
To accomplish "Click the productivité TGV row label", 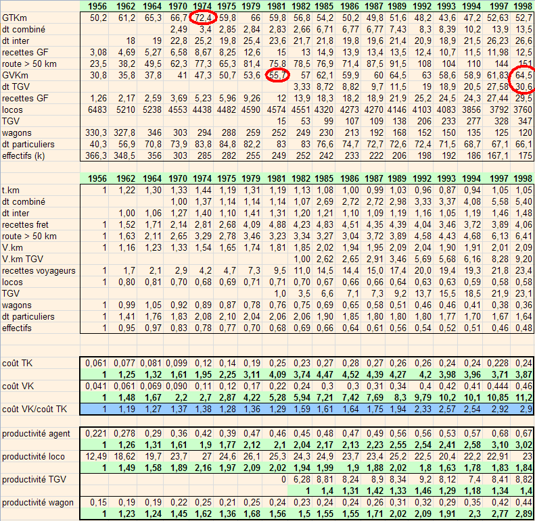I will [34, 479].
